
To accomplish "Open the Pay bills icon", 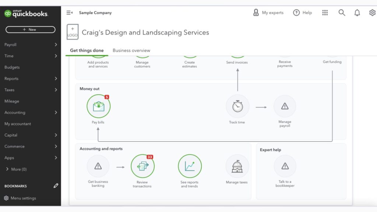I will pyautogui.click(x=98, y=106).
